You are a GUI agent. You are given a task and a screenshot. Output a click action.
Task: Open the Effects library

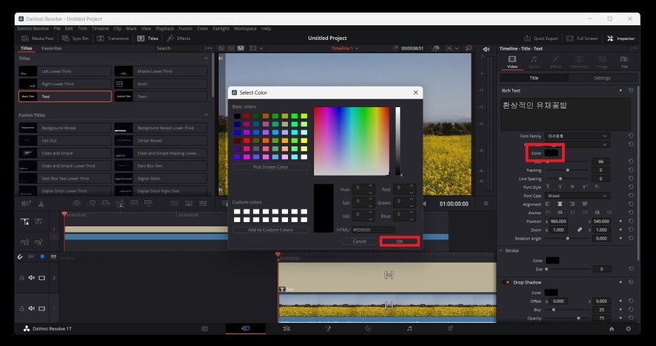(x=179, y=39)
